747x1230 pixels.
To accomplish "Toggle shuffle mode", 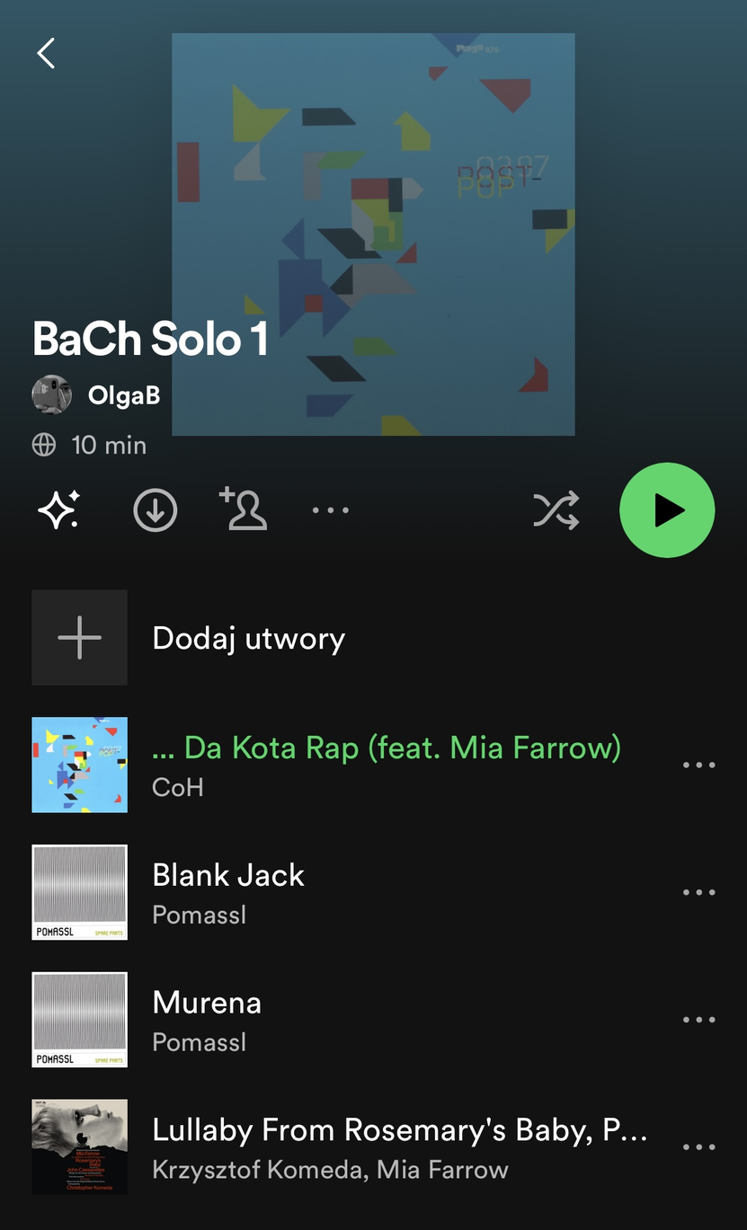I will (x=556, y=510).
